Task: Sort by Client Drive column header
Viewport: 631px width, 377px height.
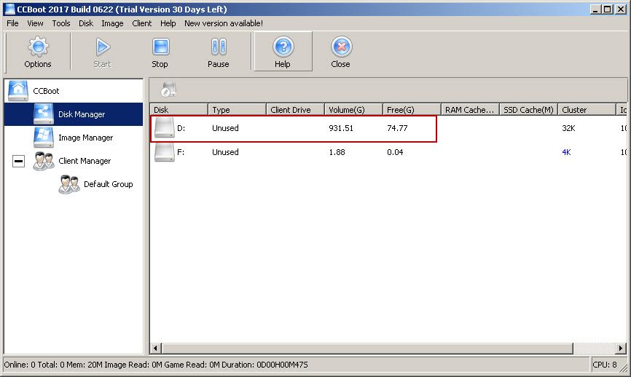Action: point(295,110)
